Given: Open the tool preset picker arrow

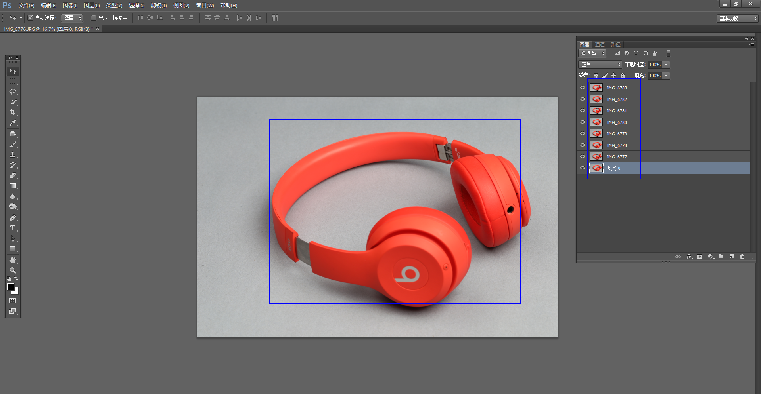Looking at the screenshot, I should pyautogui.click(x=21, y=18).
